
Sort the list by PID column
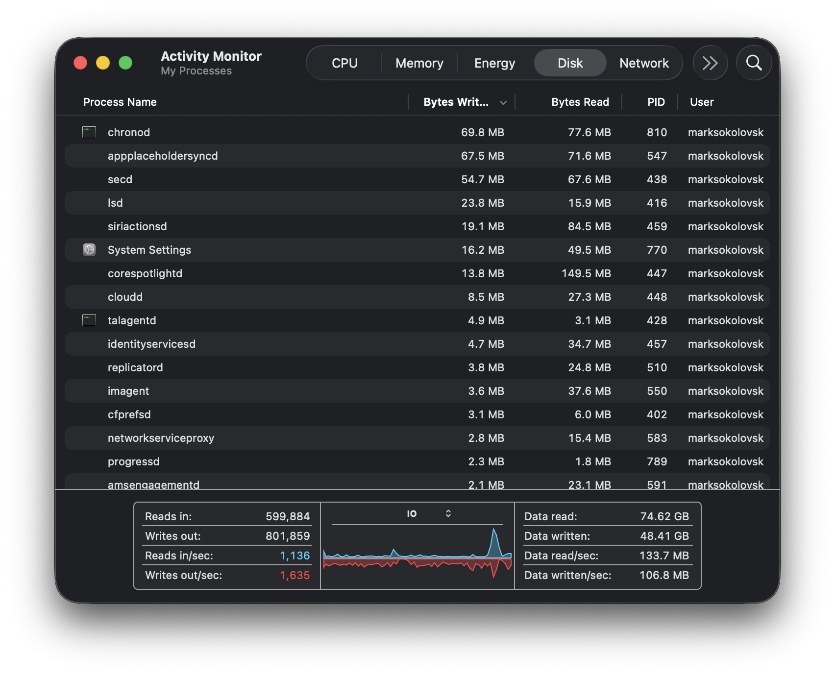[x=656, y=102]
